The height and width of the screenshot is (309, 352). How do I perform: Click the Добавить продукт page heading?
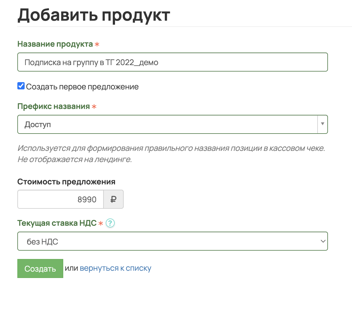tap(94, 15)
